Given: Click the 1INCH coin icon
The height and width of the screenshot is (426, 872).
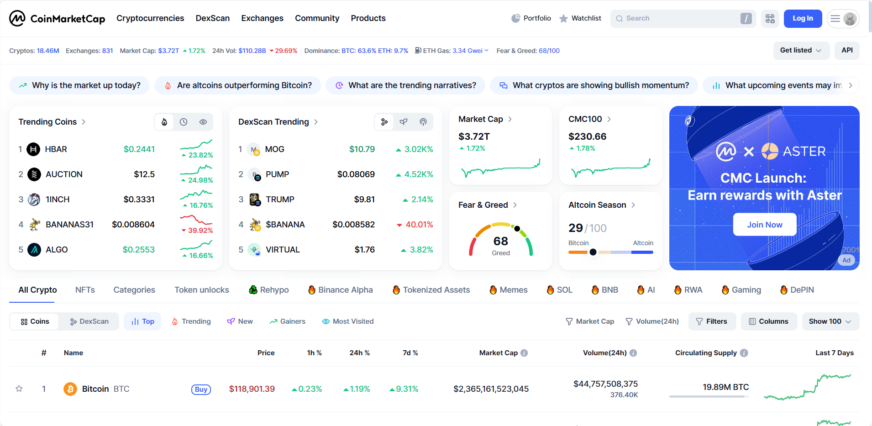Looking at the screenshot, I should tap(34, 200).
